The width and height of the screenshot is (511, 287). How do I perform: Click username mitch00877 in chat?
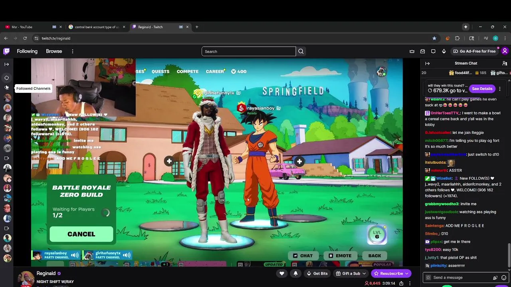[x=436, y=141]
